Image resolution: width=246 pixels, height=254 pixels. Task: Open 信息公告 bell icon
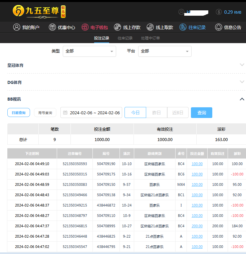[219, 27]
